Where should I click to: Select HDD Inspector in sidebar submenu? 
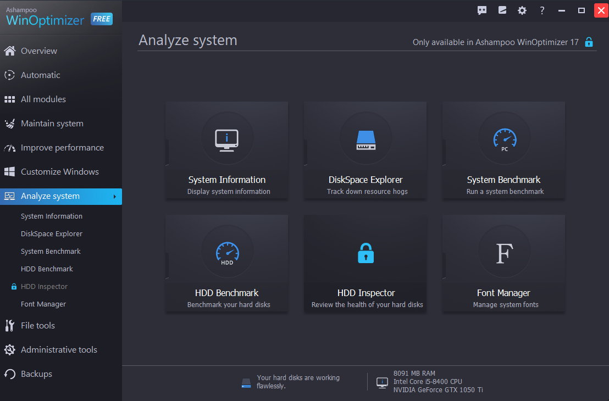click(45, 287)
